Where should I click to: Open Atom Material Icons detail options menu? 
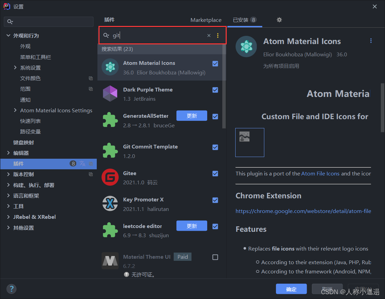pyautogui.click(x=371, y=41)
